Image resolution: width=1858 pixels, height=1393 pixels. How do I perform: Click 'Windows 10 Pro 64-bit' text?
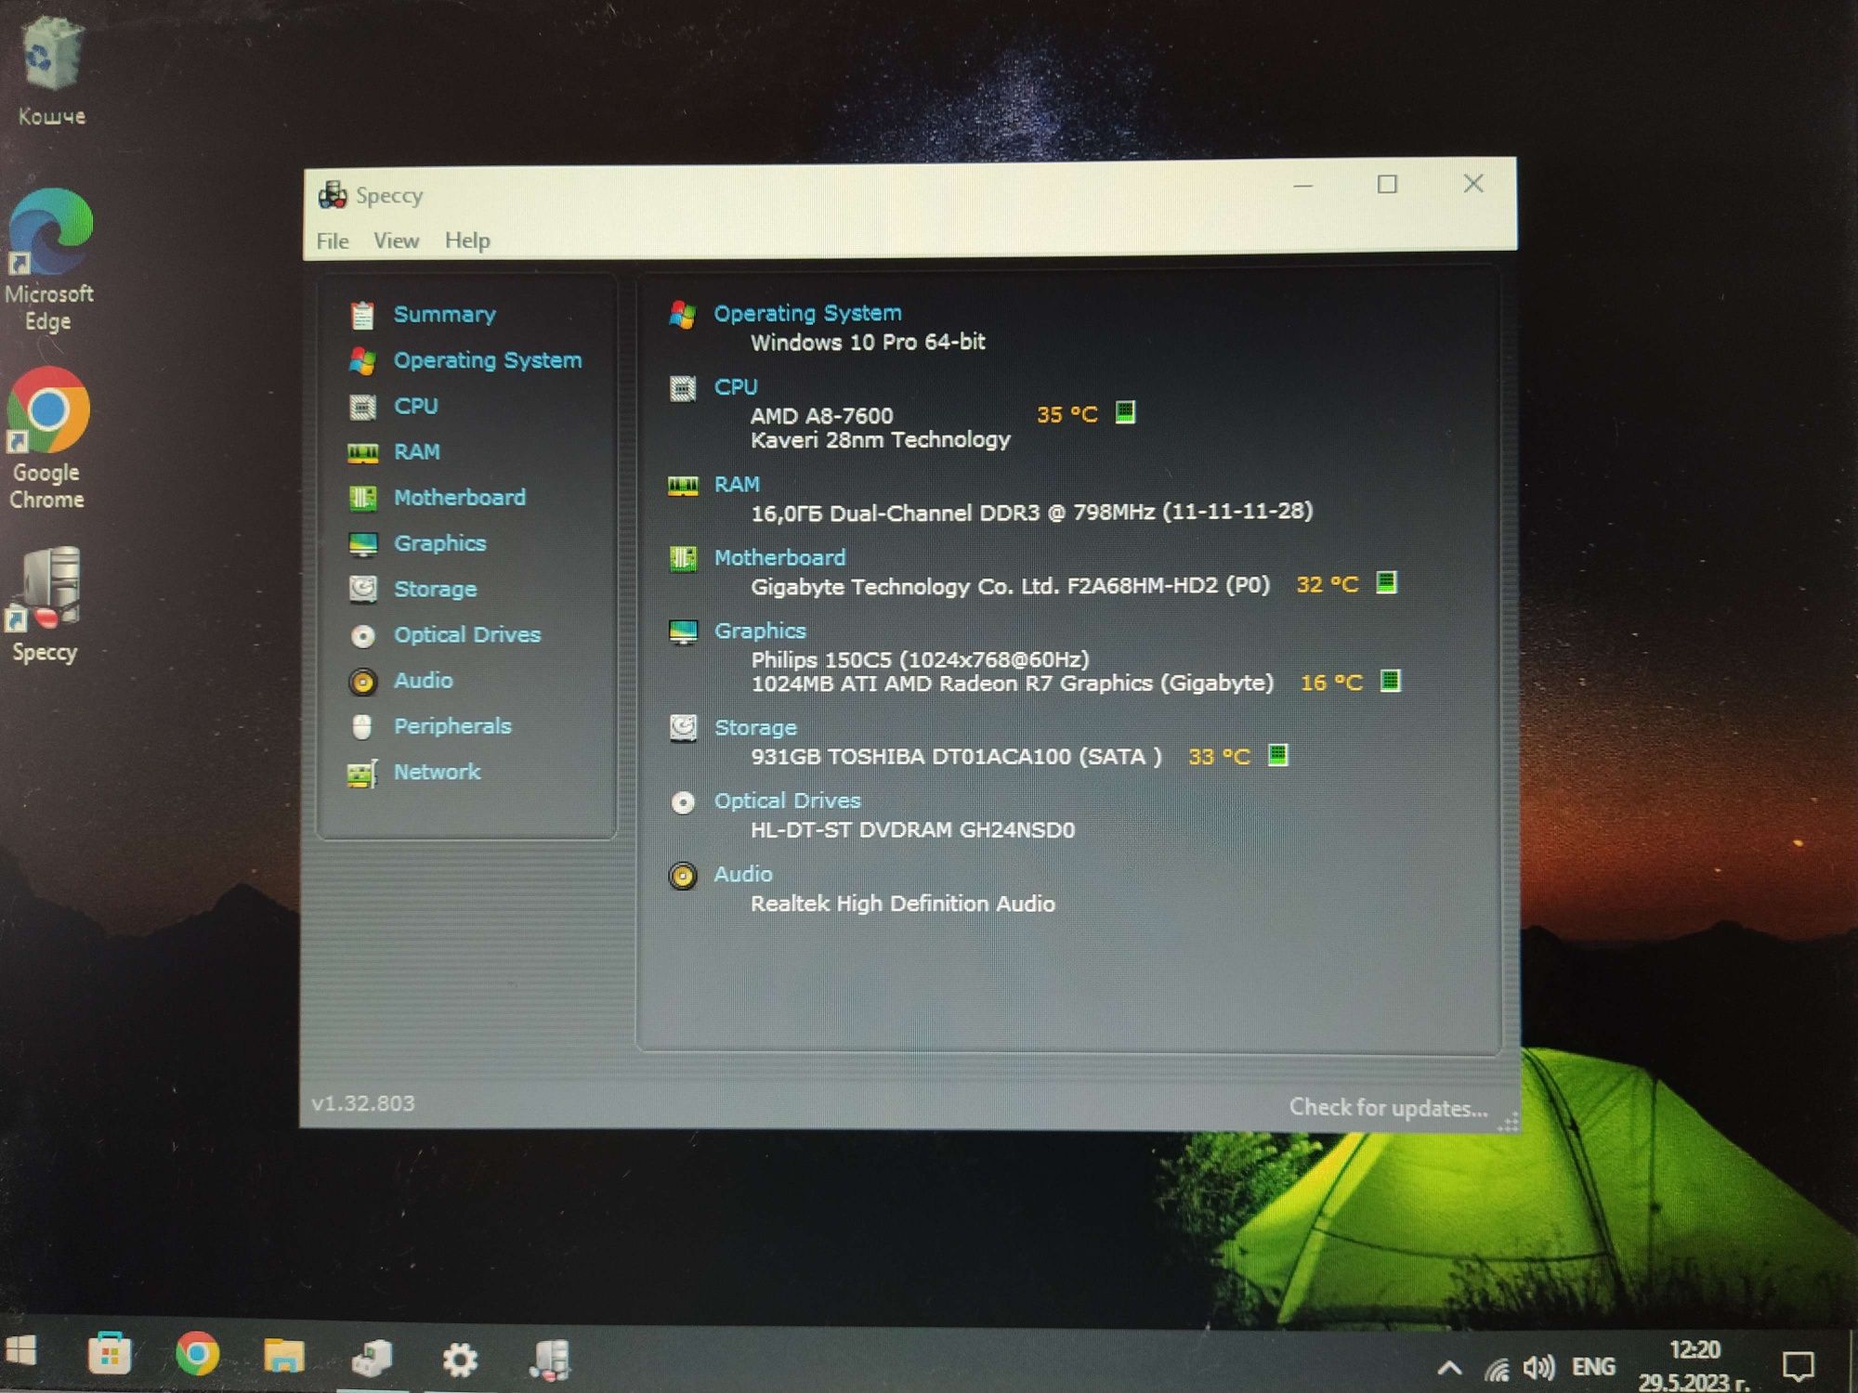tap(868, 343)
